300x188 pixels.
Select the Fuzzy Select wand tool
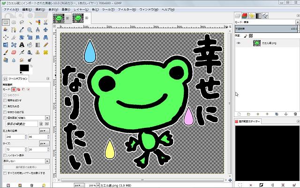[x=30, y=22]
